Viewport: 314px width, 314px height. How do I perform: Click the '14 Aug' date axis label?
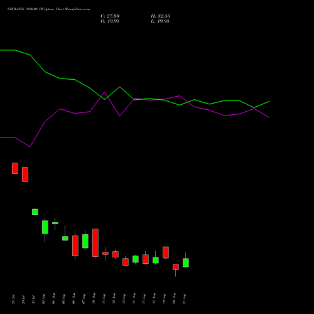pyautogui.click(x=134, y=299)
